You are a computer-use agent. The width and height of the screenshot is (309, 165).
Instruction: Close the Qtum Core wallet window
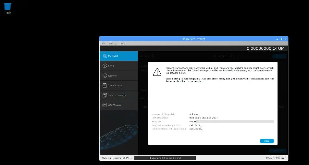286,39
